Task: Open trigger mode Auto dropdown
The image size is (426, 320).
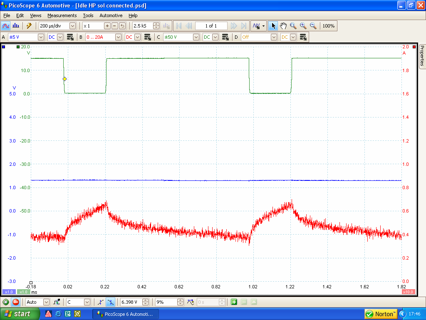Action: (47, 302)
